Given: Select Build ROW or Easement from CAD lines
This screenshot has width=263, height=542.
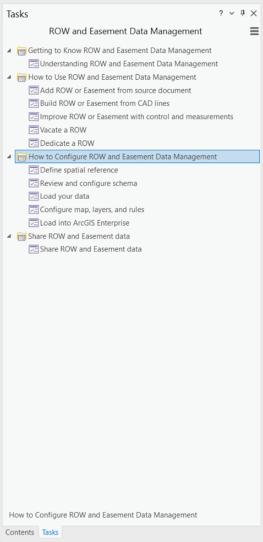Looking at the screenshot, I should point(105,103).
